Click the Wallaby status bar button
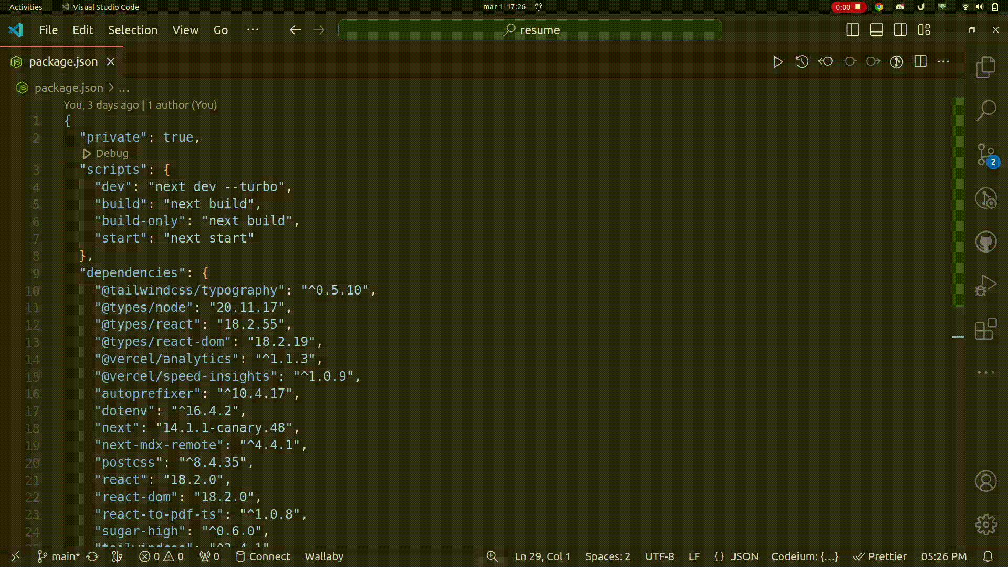Viewport: 1008px width, 567px height. click(323, 556)
